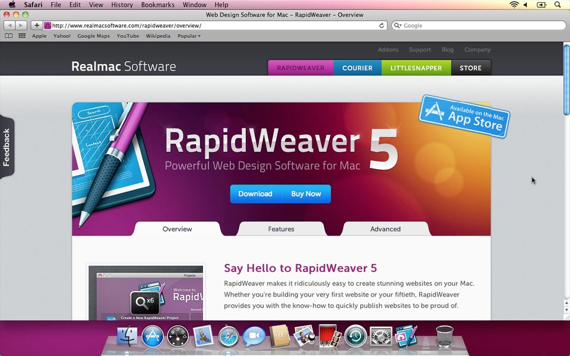570x356 pixels.
Task: Launch App Store from the Dock
Action: coord(153,336)
